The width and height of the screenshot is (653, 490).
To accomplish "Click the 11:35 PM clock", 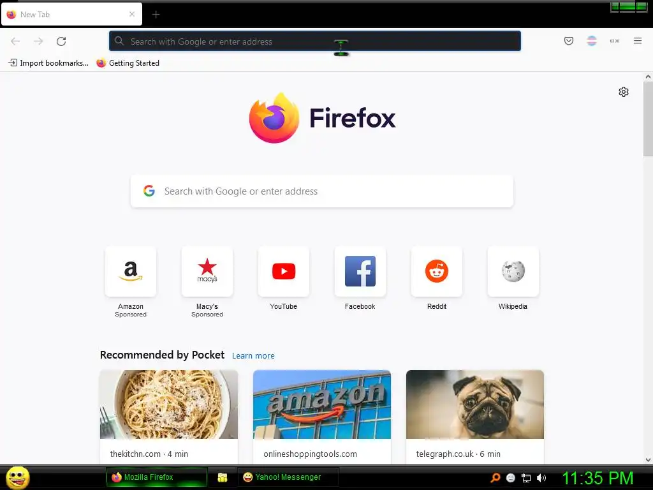I will coord(598,478).
